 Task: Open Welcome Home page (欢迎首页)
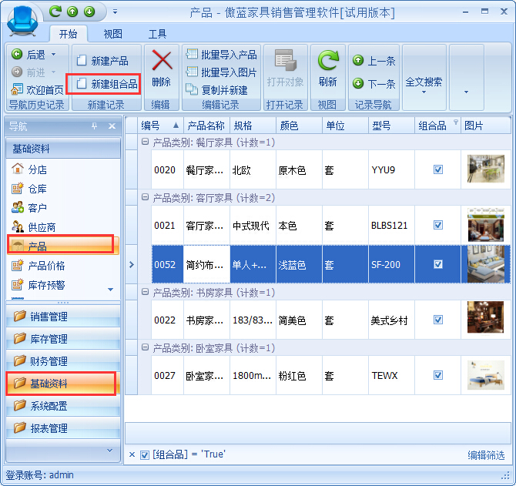pyautogui.click(x=38, y=89)
